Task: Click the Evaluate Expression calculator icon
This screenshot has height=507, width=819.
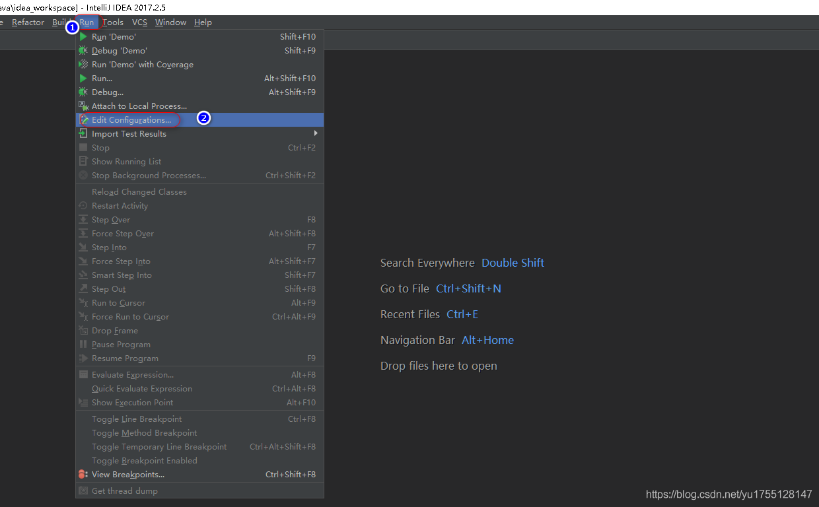Action: click(83, 375)
